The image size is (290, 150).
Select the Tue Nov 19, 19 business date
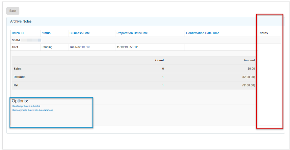click(79, 47)
